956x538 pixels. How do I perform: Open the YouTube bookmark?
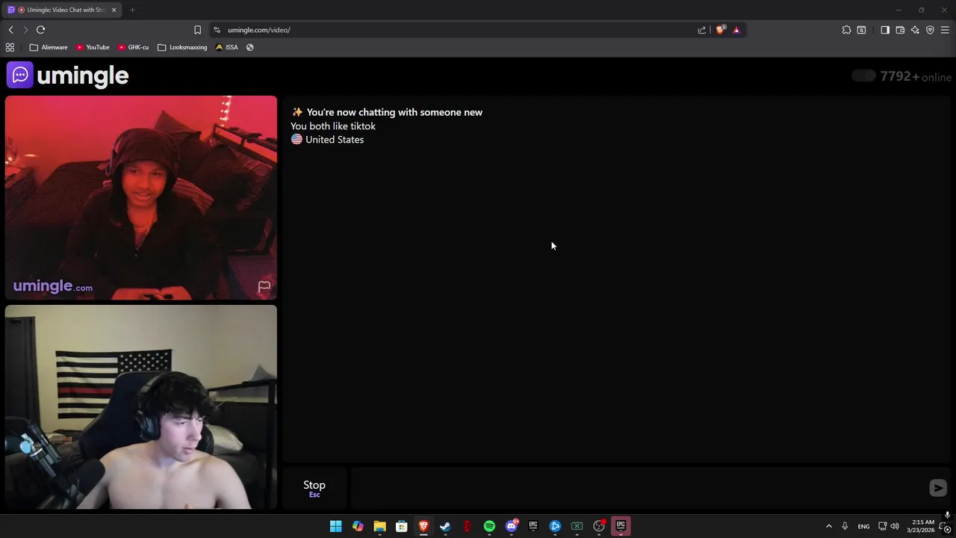(93, 47)
